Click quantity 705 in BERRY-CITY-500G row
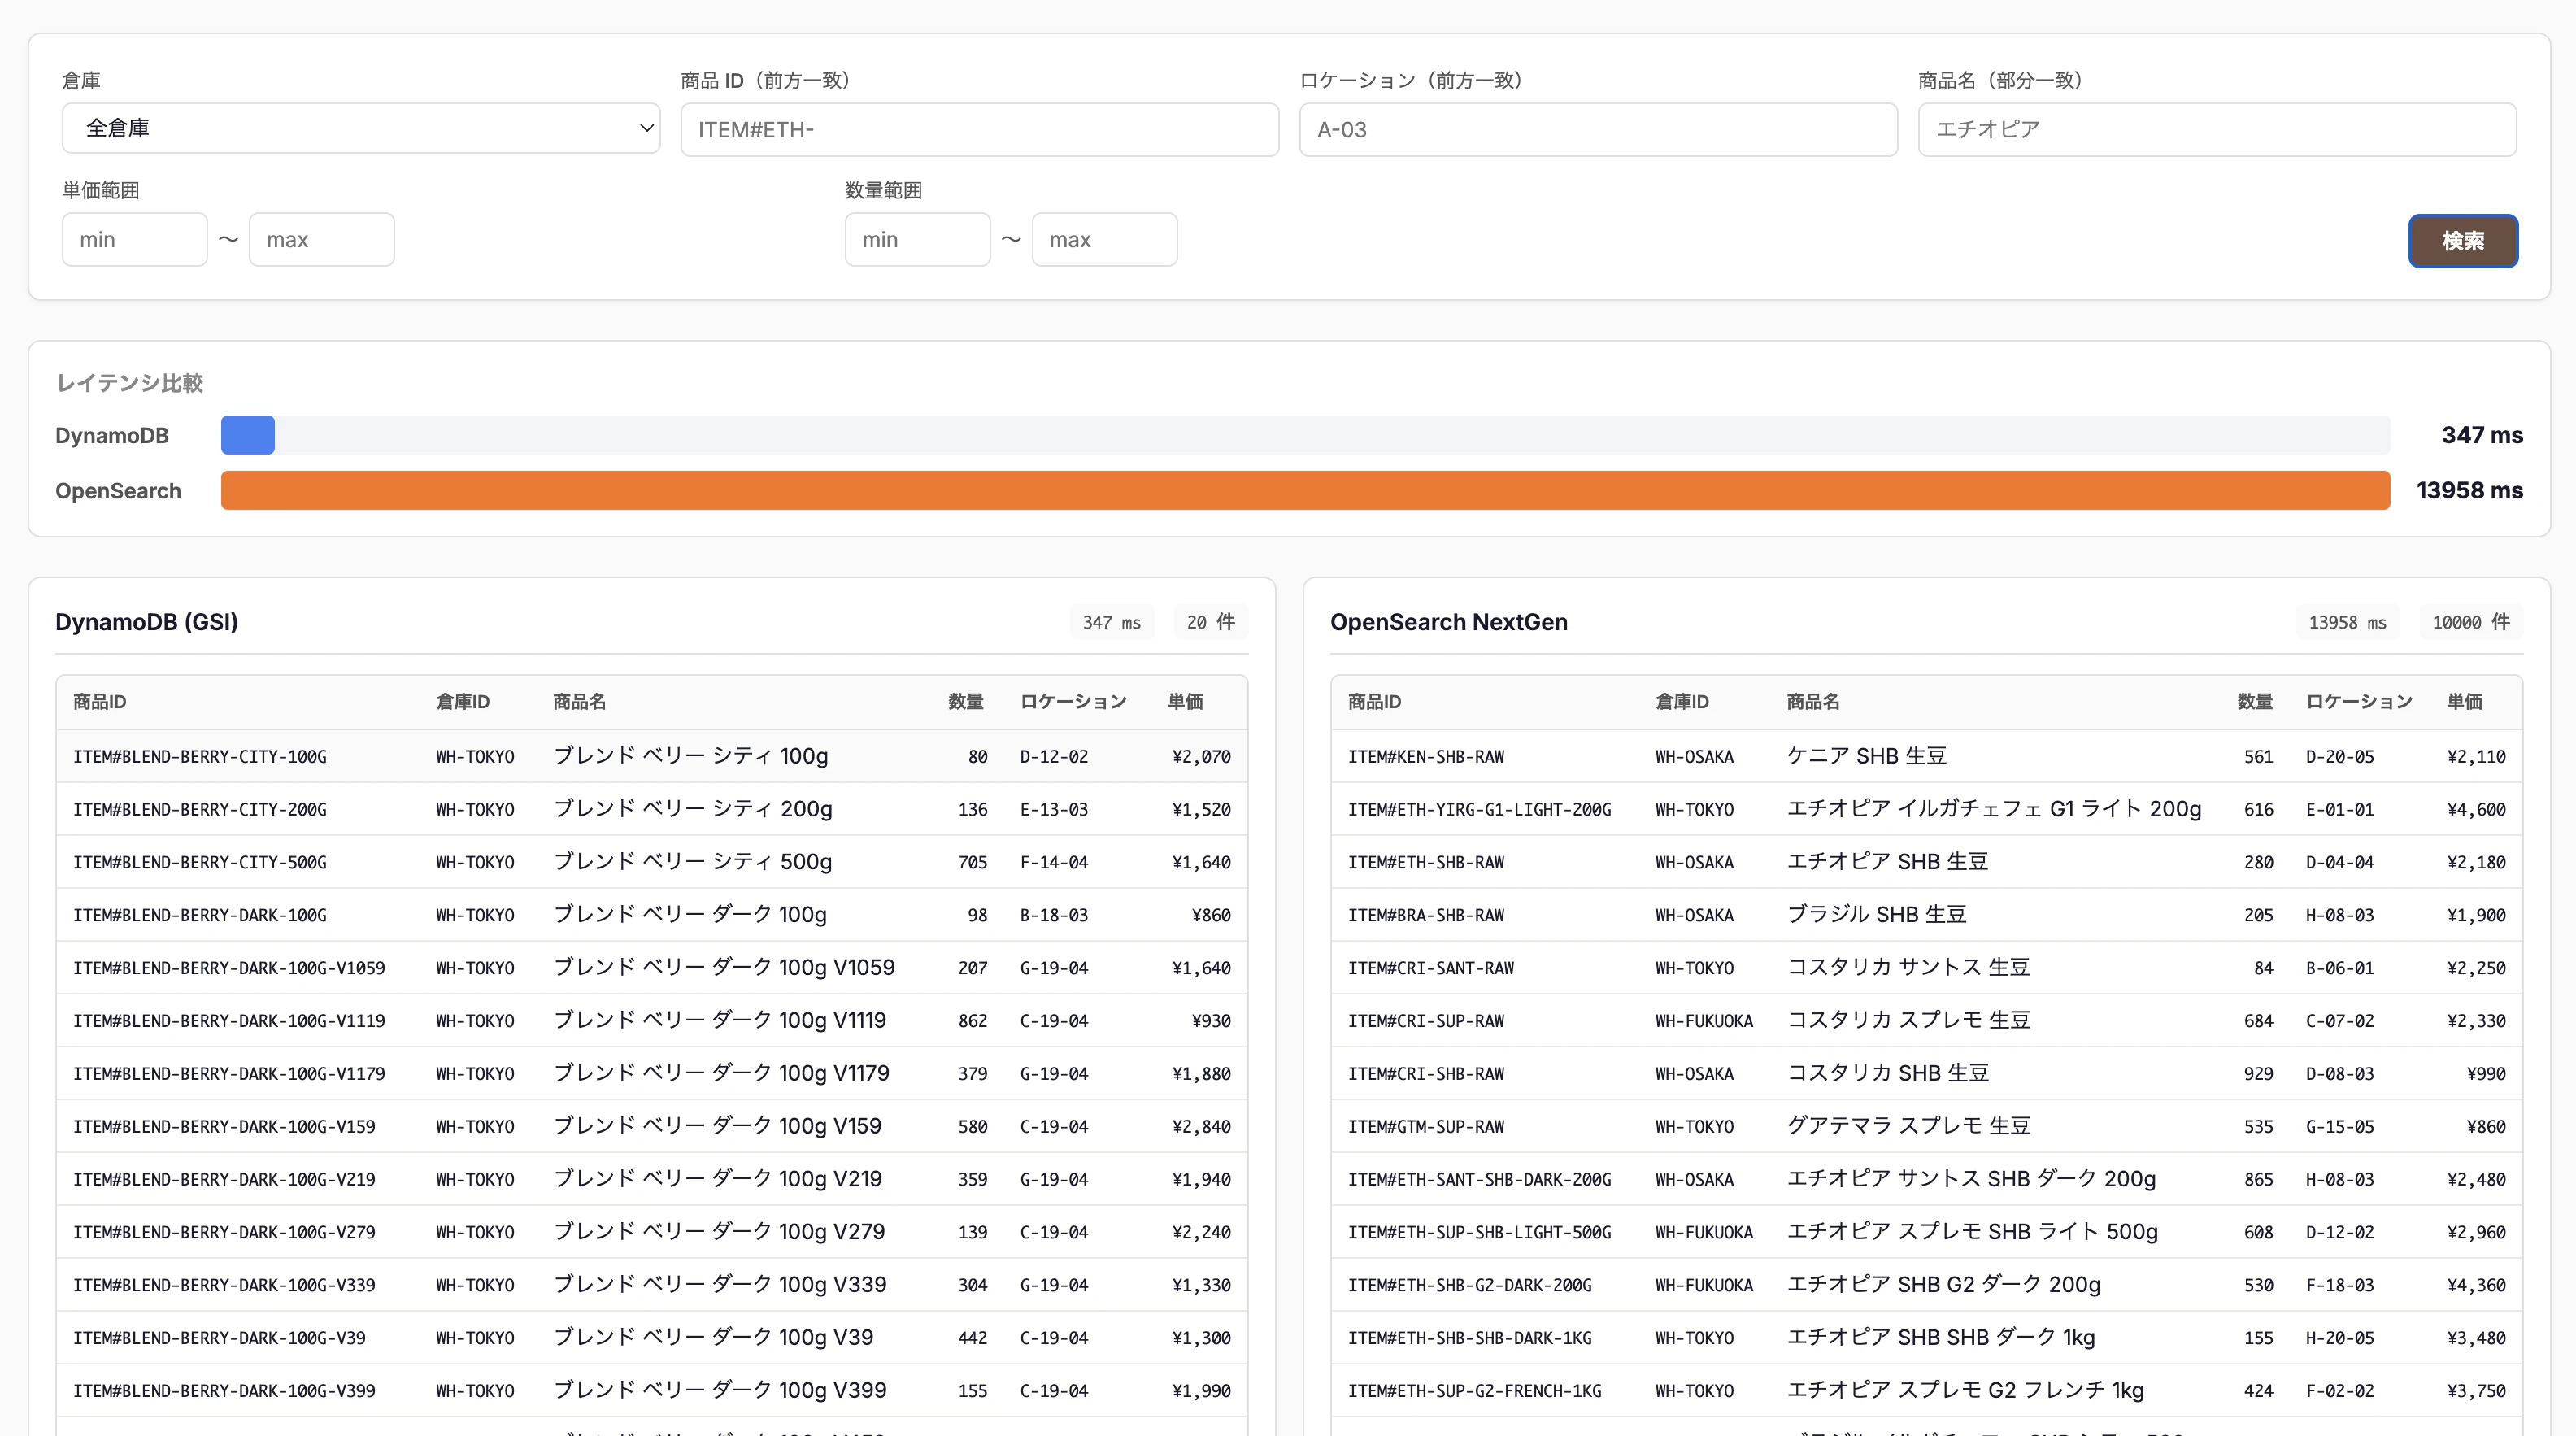Image resolution: width=2576 pixels, height=1436 pixels. (x=972, y=863)
